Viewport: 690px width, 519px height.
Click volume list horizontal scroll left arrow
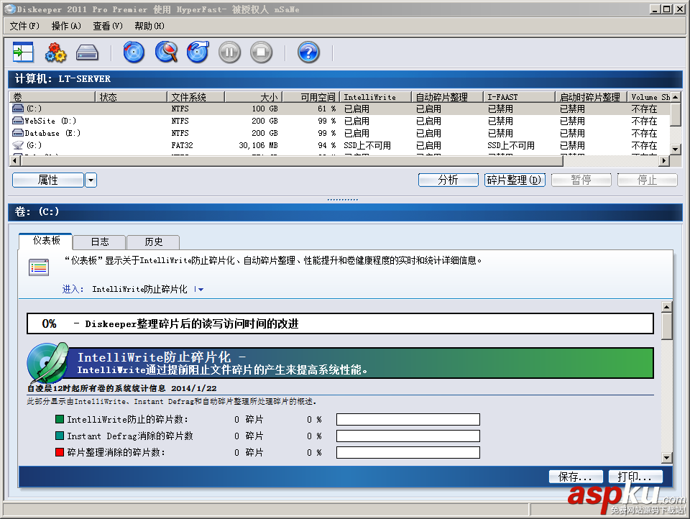[15, 161]
